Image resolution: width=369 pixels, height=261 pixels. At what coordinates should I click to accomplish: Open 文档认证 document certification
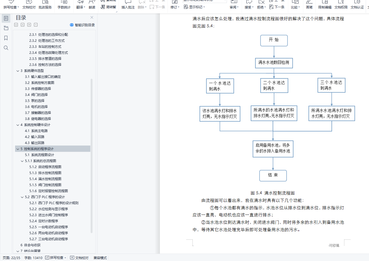pyautogui.click(x=357, y=5)
